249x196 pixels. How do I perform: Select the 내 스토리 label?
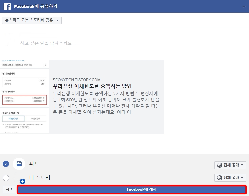pyautogui.click(x=40, y=178)
